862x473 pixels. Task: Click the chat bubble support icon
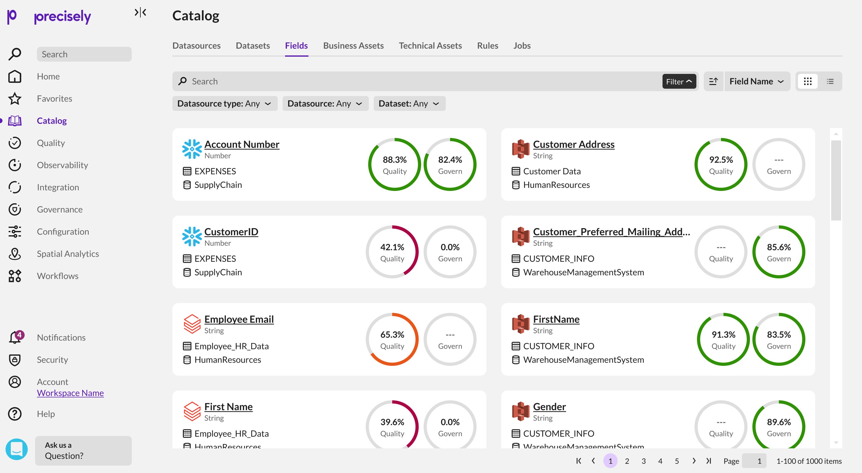tap(17, 449)
